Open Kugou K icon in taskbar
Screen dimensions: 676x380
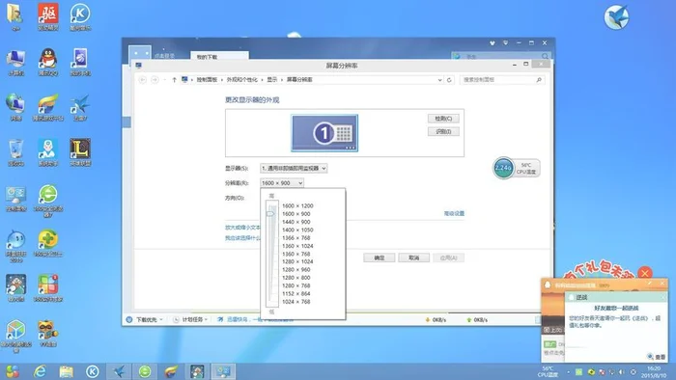click(x=93, y=371)
